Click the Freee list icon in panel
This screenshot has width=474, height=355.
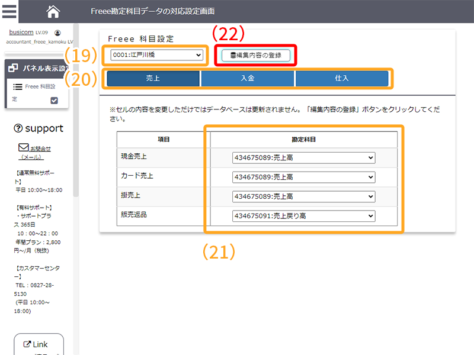click(18, 86)
